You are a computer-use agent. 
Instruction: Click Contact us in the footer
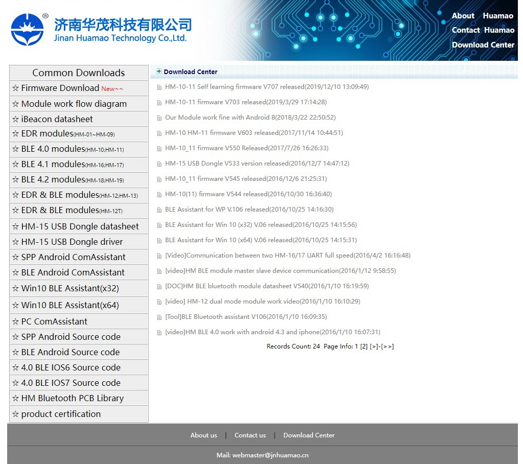(x=250, y=435)
